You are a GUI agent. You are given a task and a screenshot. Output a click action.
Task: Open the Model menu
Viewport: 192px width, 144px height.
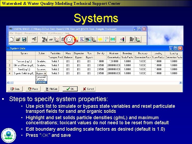(43, 33)
